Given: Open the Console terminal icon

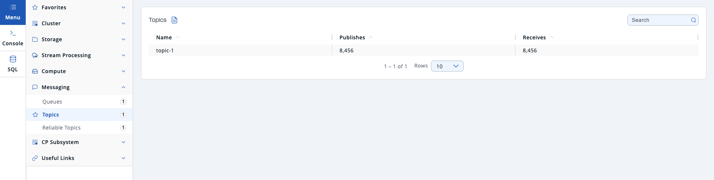Looking at the screenshot, I should coord(13,33).
